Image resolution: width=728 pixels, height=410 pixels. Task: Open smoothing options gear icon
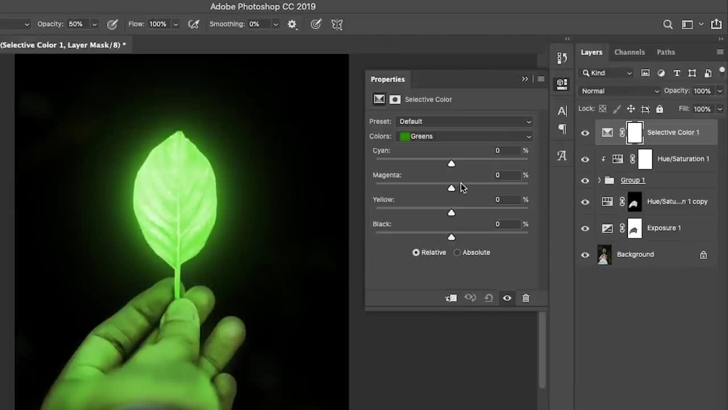point(292,24)
